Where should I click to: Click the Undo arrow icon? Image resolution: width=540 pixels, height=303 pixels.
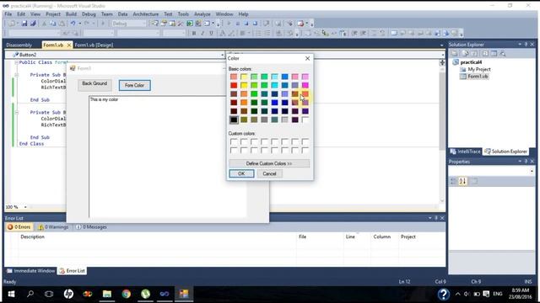point(73,24)
